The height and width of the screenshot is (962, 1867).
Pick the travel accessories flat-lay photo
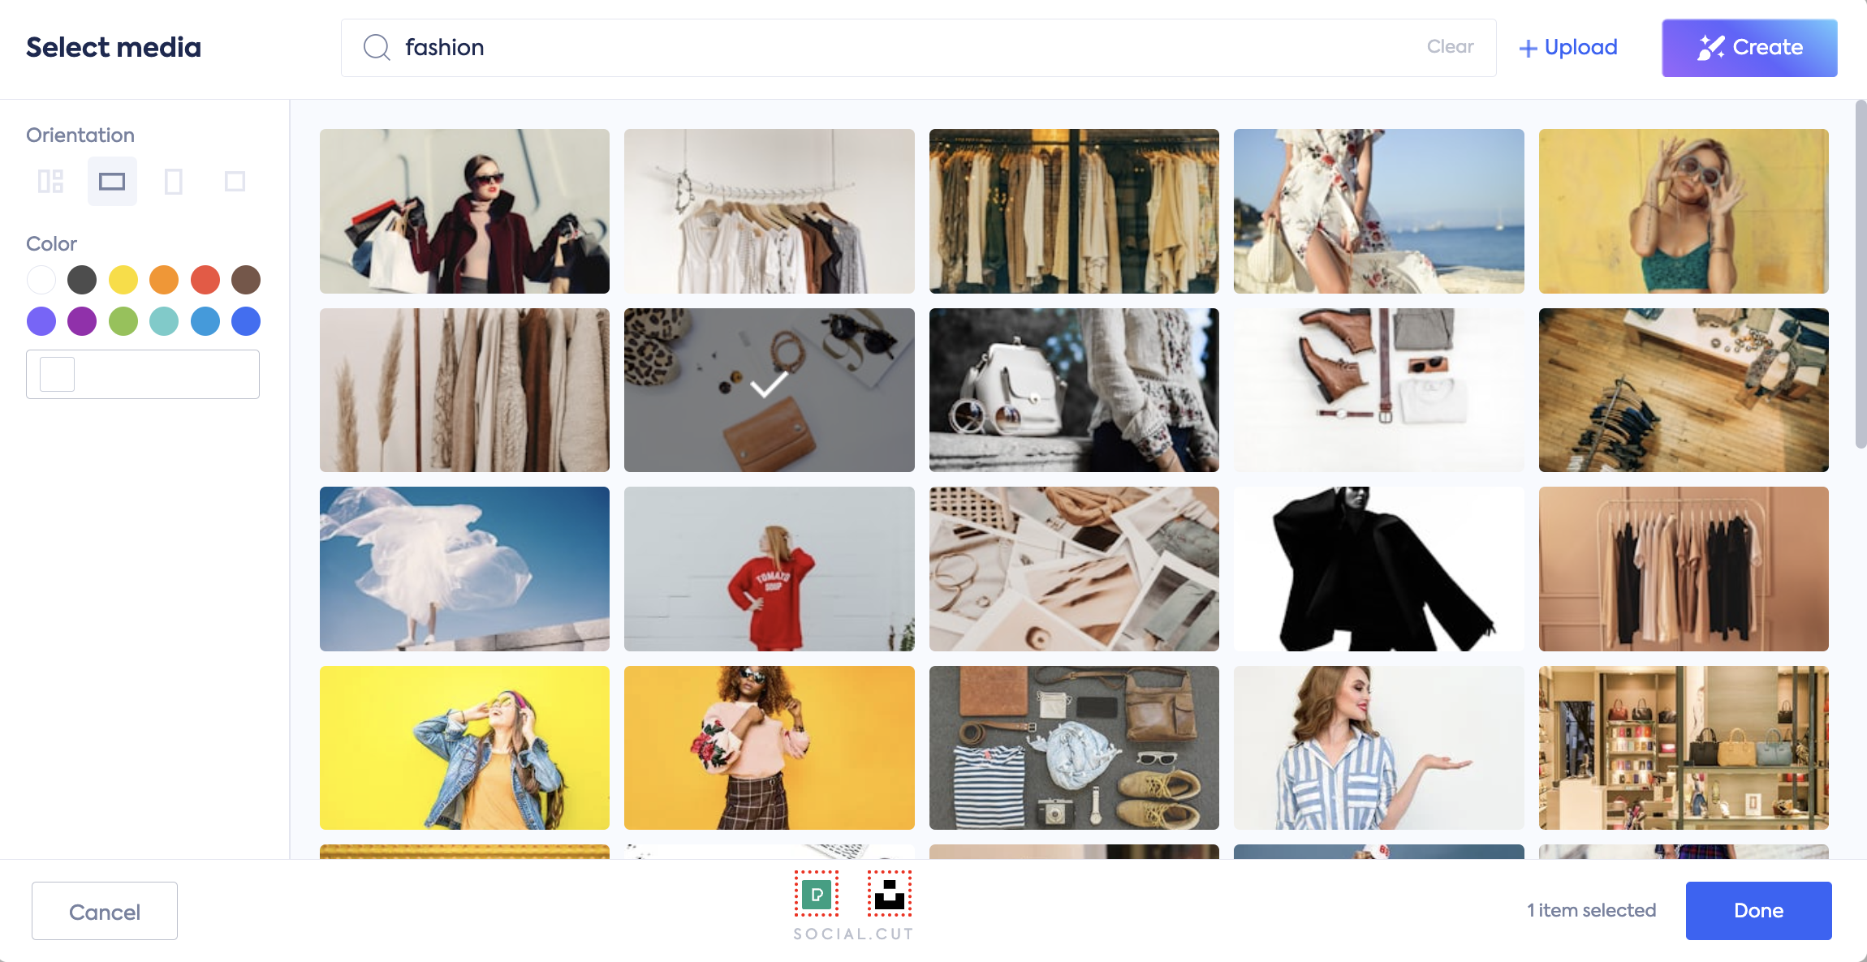click(1074, 748)
